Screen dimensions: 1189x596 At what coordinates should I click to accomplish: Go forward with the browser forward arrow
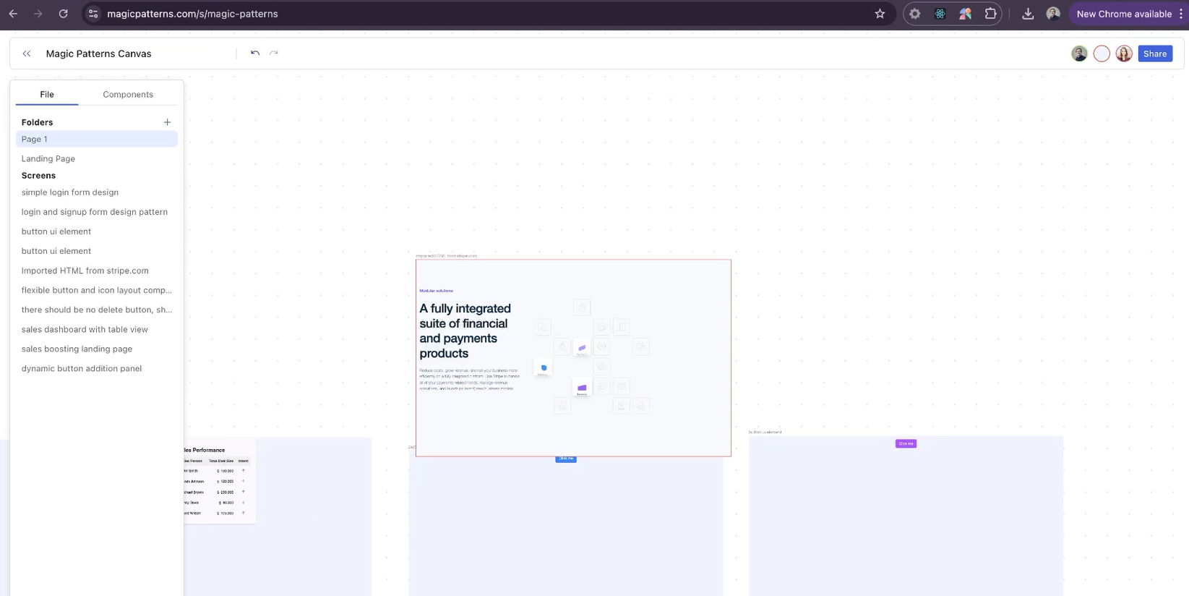click(38, 14)
